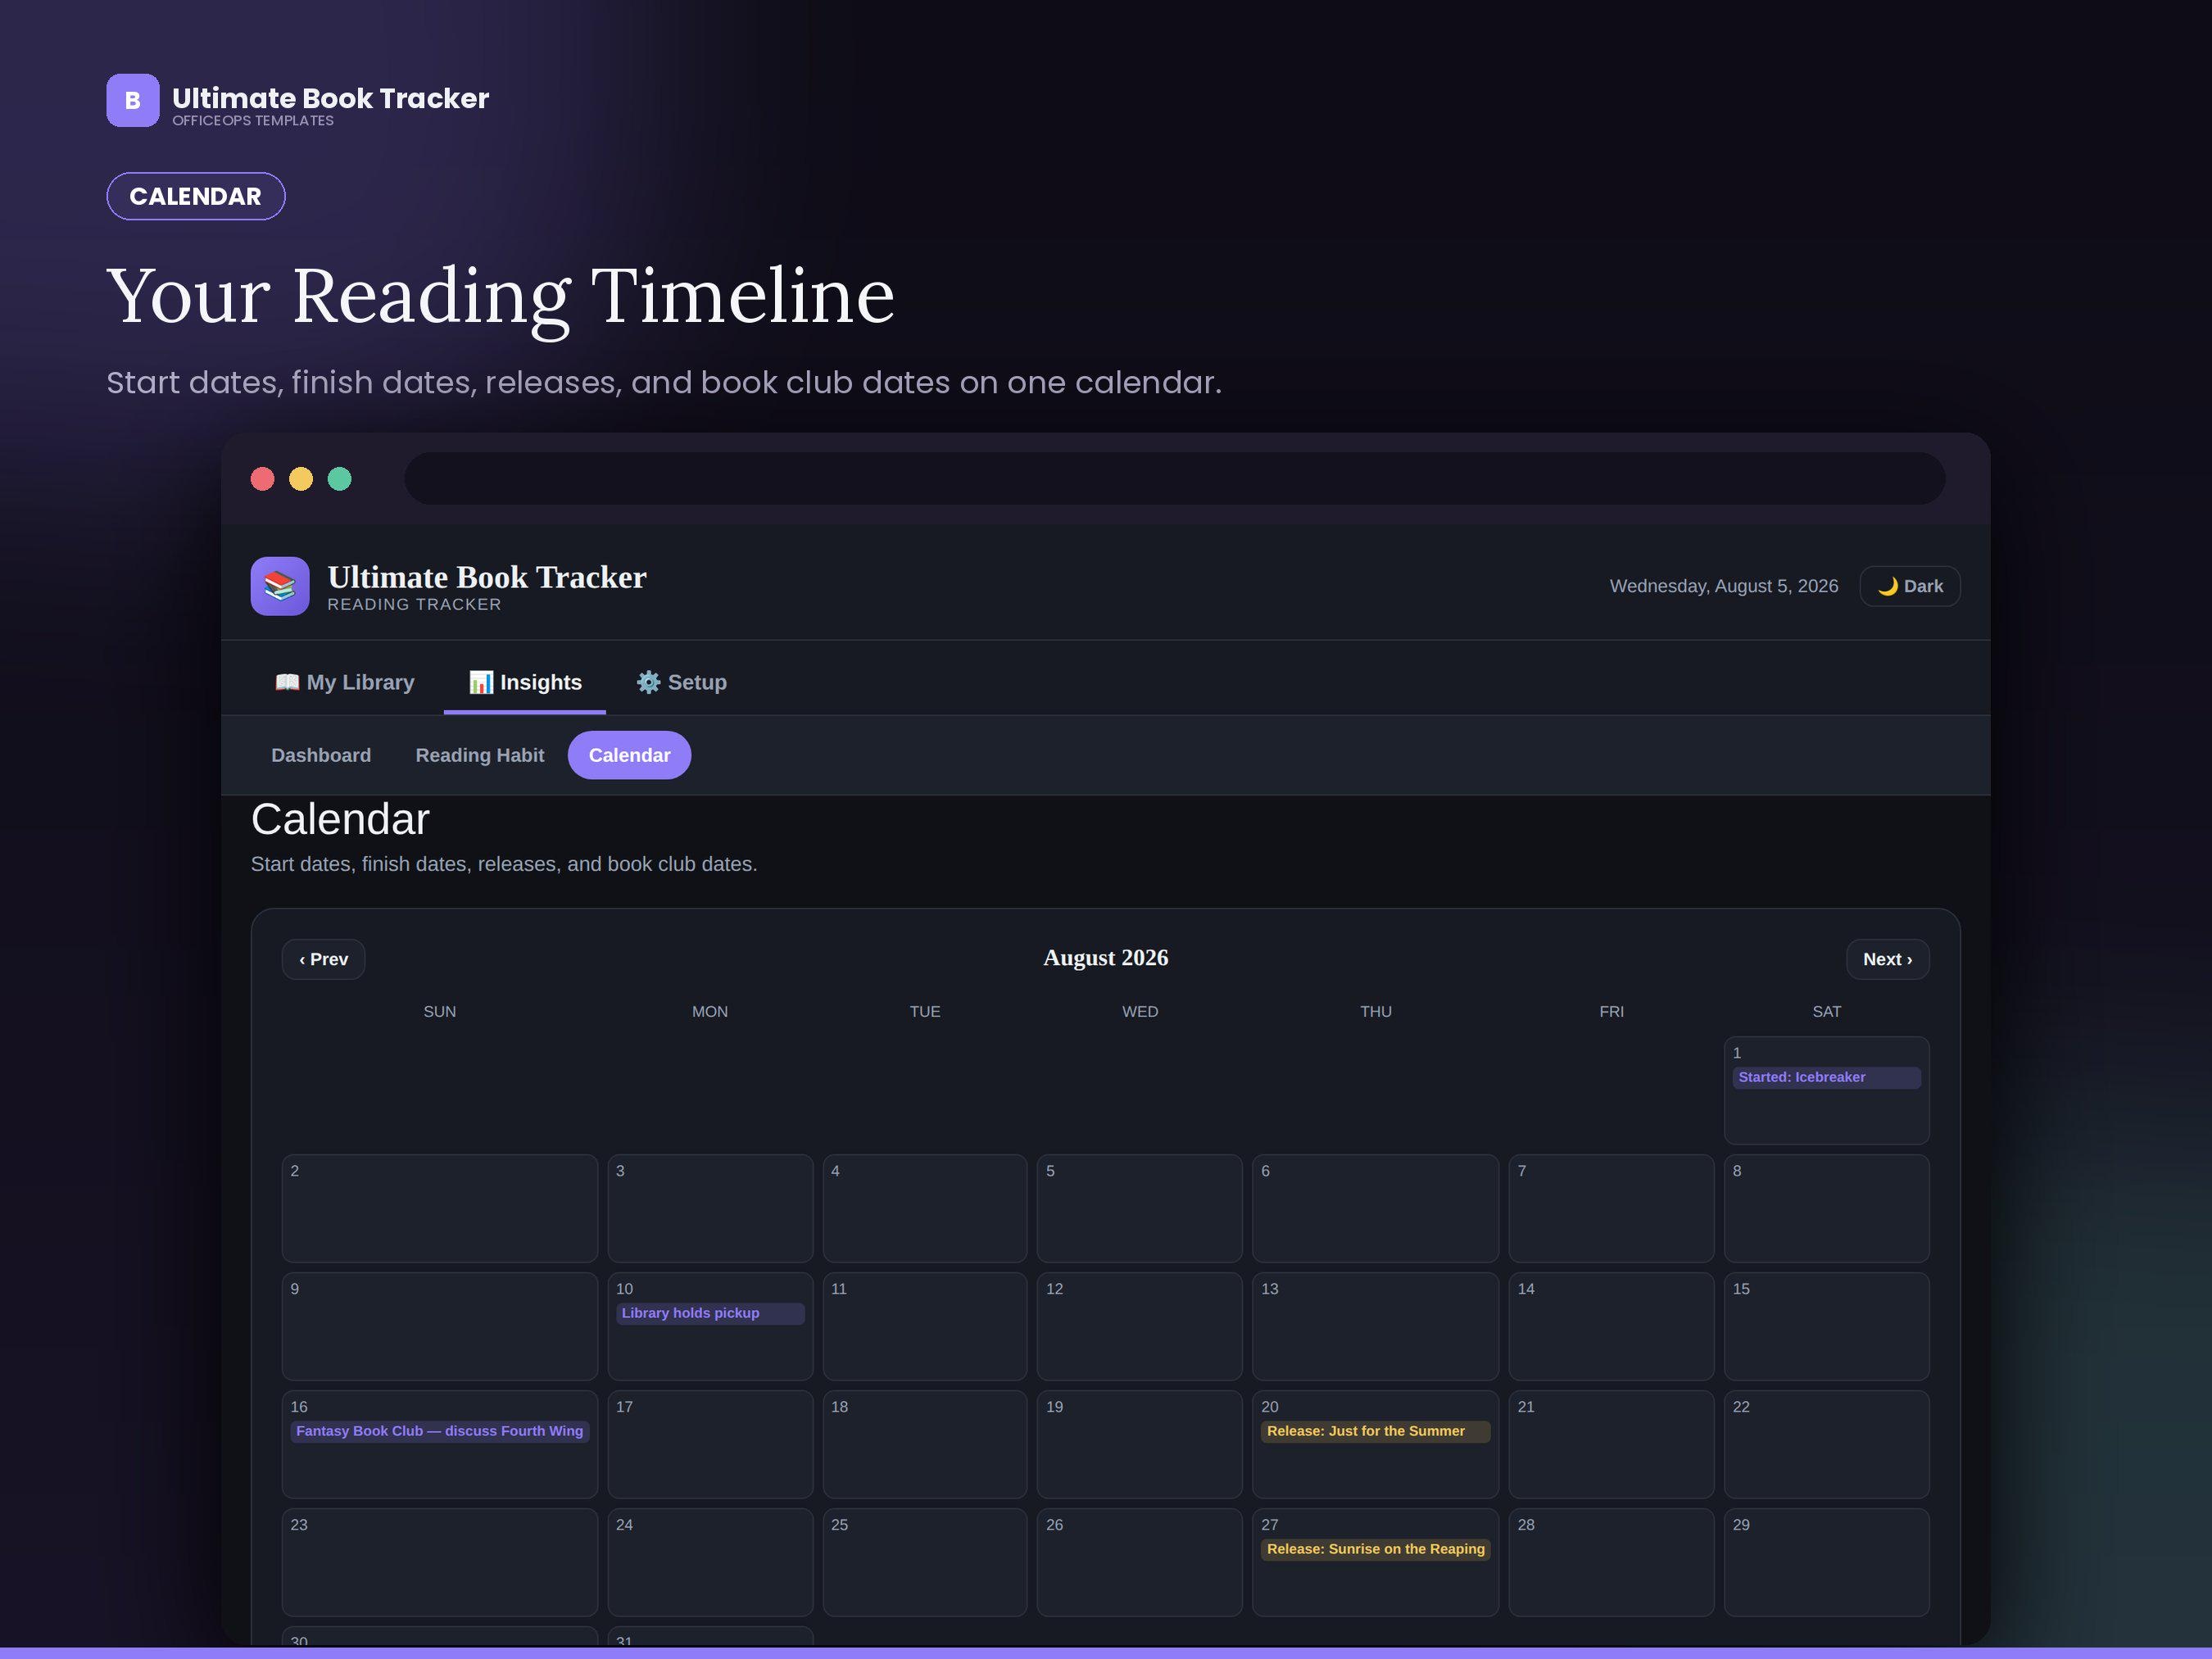
Task: Switch to the Reading Habit sub-tab
Action: click(480, 755)
